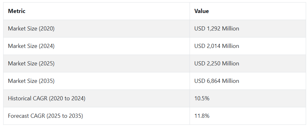Click the (2025 to 2035) text
The width and height of the screenshot is (308, 127).
(x=65, y=116)
